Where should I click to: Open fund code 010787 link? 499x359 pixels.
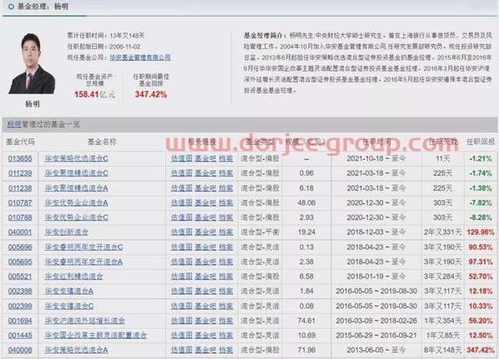[20, 202]
